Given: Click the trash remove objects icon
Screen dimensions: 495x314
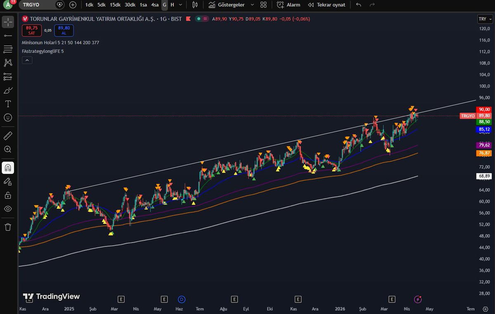Looking at the screenshot, I should tap(8, 227).
